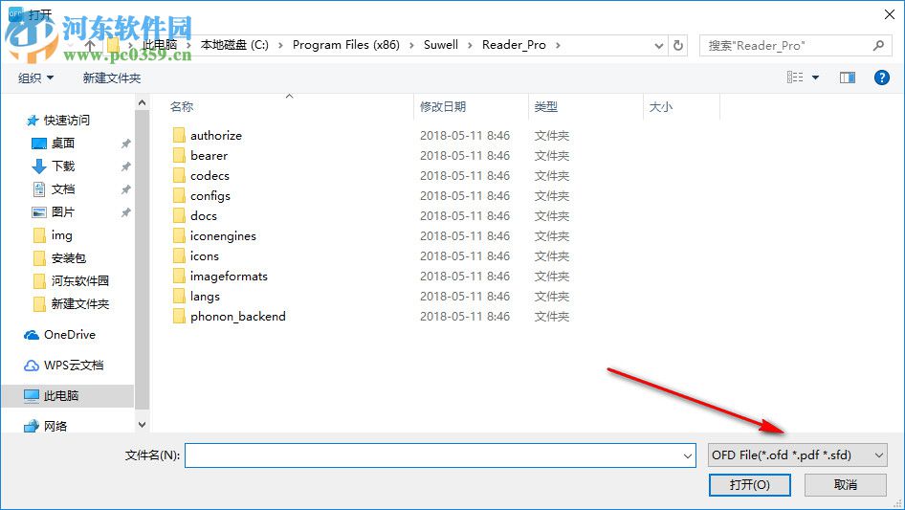
Task: Sort by 修改日期 column header
Action: point(443,107)
